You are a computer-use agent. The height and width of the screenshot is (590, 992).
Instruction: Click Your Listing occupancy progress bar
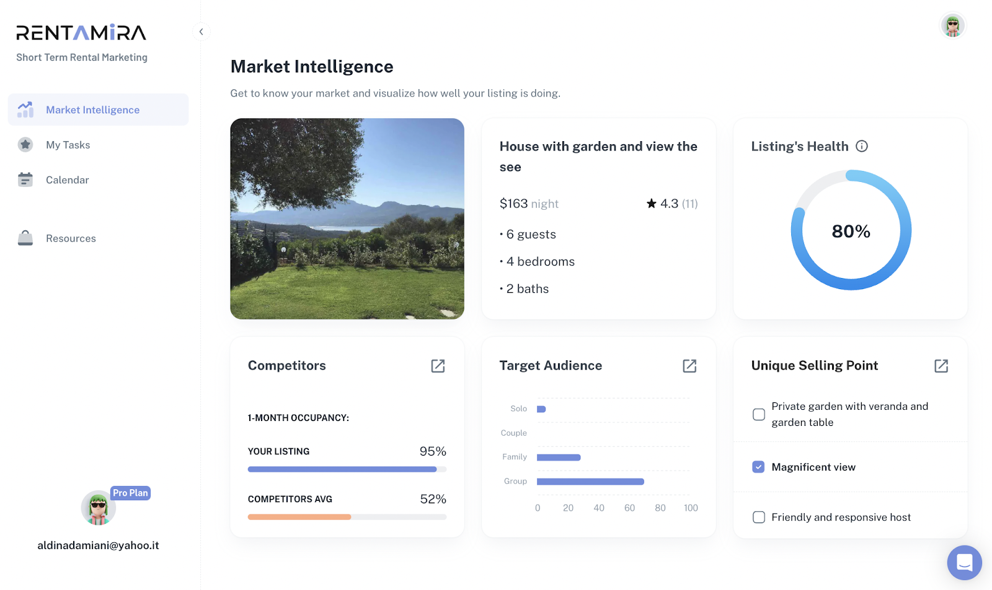[347, 469]
